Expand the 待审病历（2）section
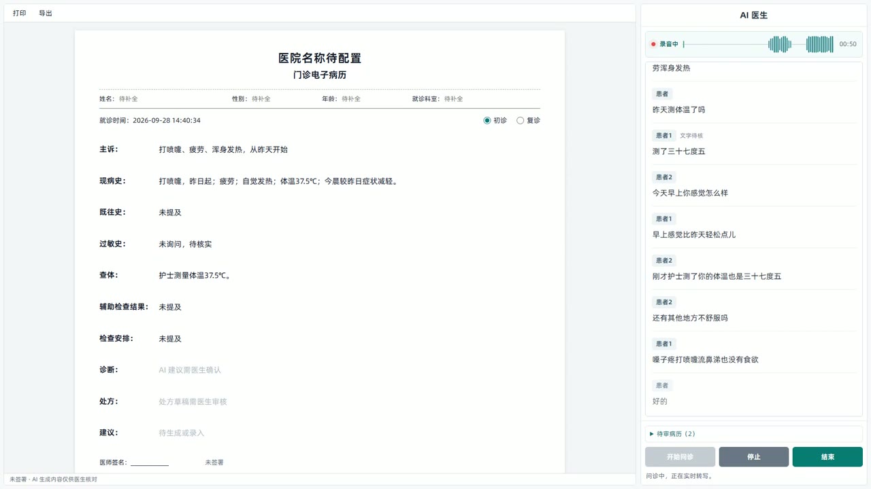 pyautogui.click(x=754, y=434)
